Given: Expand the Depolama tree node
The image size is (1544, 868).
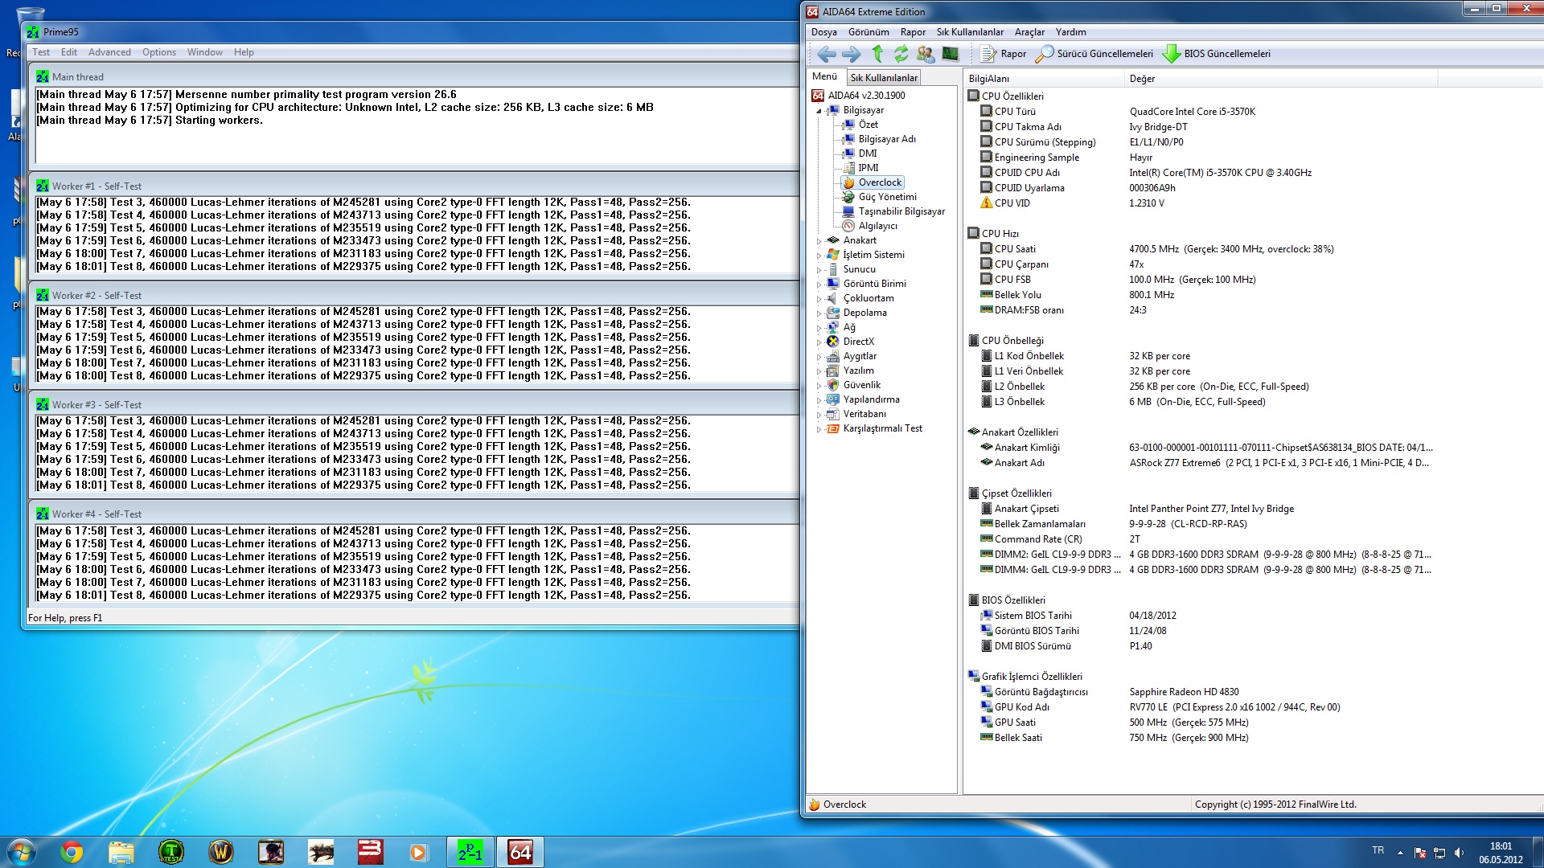Looking at the screenshot, I should 819,313.
